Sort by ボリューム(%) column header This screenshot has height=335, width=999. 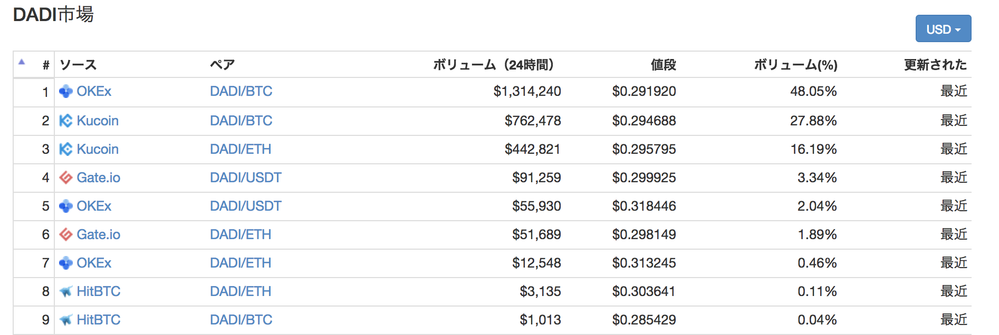coord(795,65)
